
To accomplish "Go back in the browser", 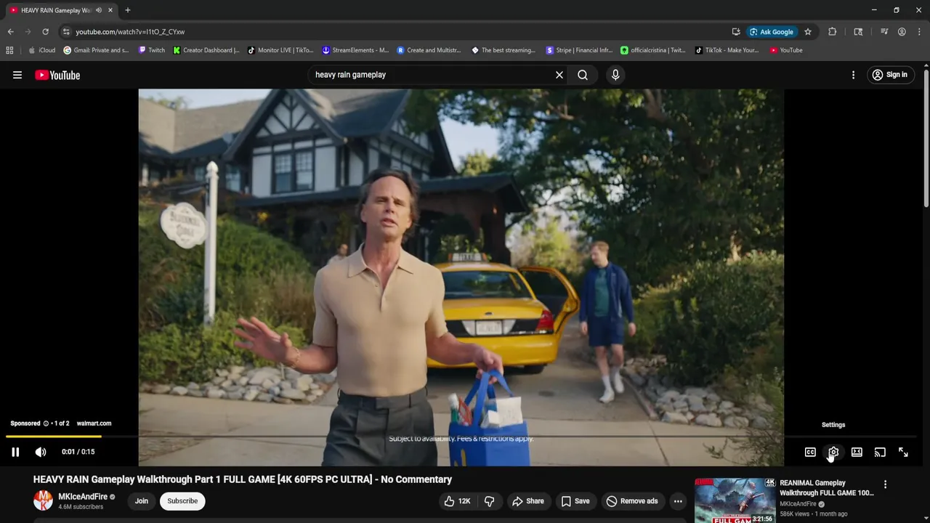I will click(x=10, y=32).
